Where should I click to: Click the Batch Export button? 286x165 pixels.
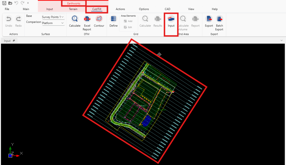click(219, 23)
